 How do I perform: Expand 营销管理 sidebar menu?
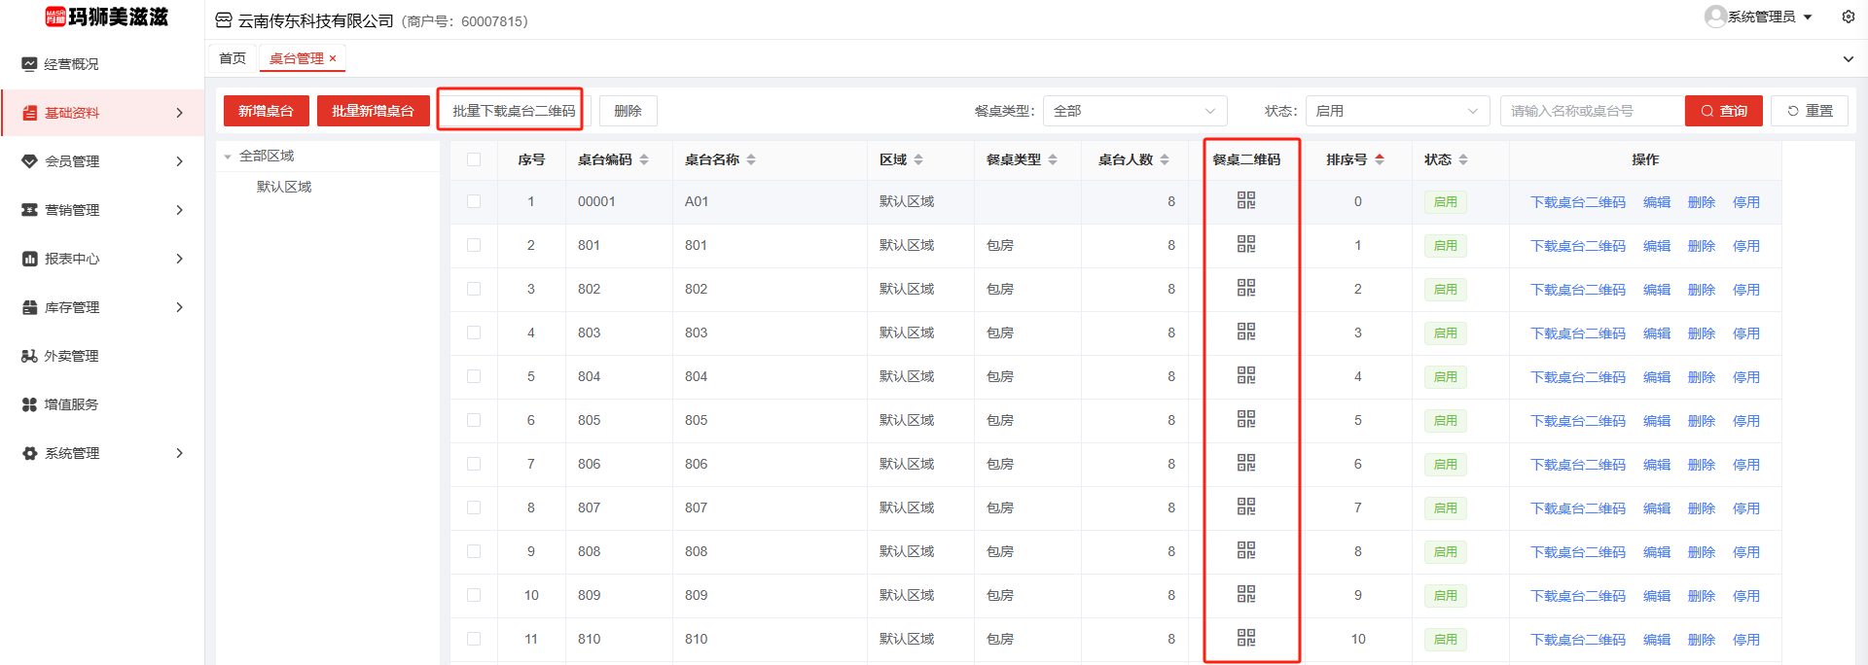click(x=102, y=210)
